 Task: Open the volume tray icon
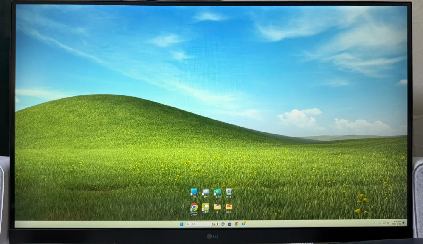click(388, 223)
